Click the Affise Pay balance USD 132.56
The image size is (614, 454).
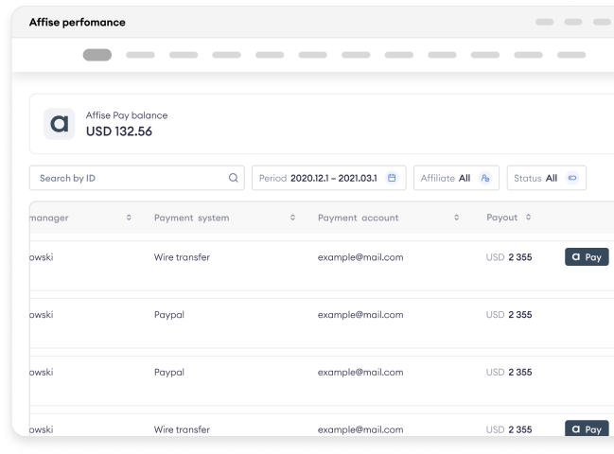119,131
